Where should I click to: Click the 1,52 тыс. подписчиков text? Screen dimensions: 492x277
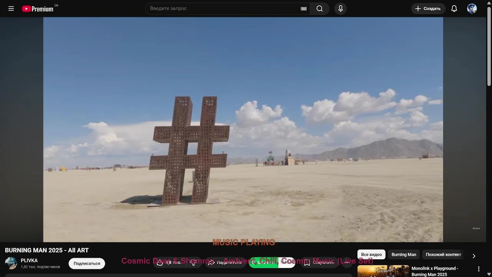tap(40, 267)
